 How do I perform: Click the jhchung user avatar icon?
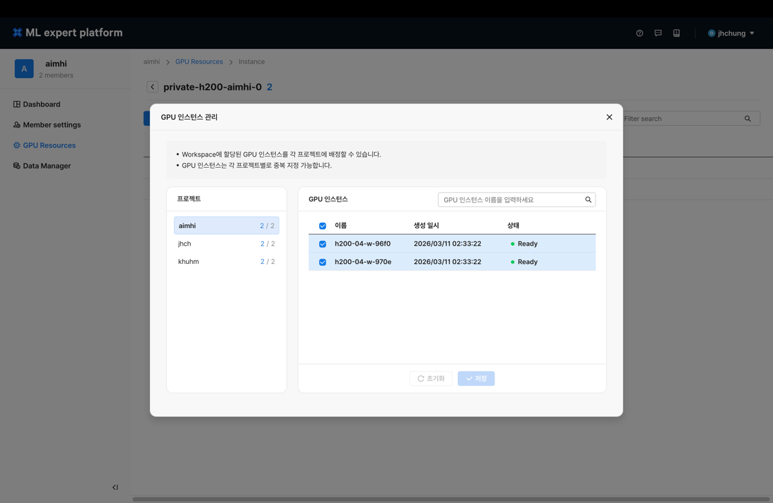(711, 33)
